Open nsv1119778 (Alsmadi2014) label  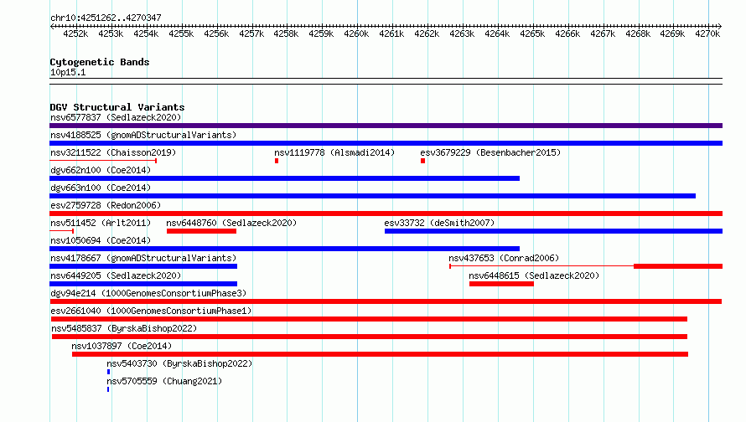coord(334,152)
